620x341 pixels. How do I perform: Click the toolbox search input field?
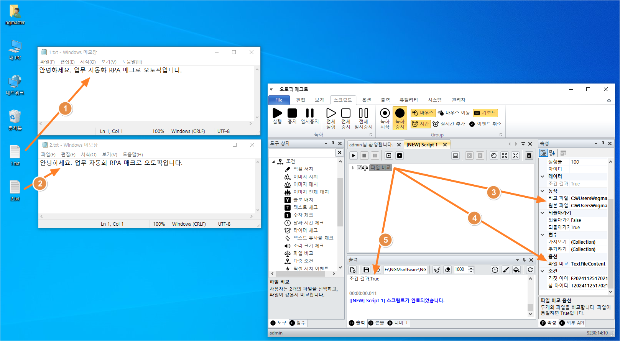[x=302, y=152]
